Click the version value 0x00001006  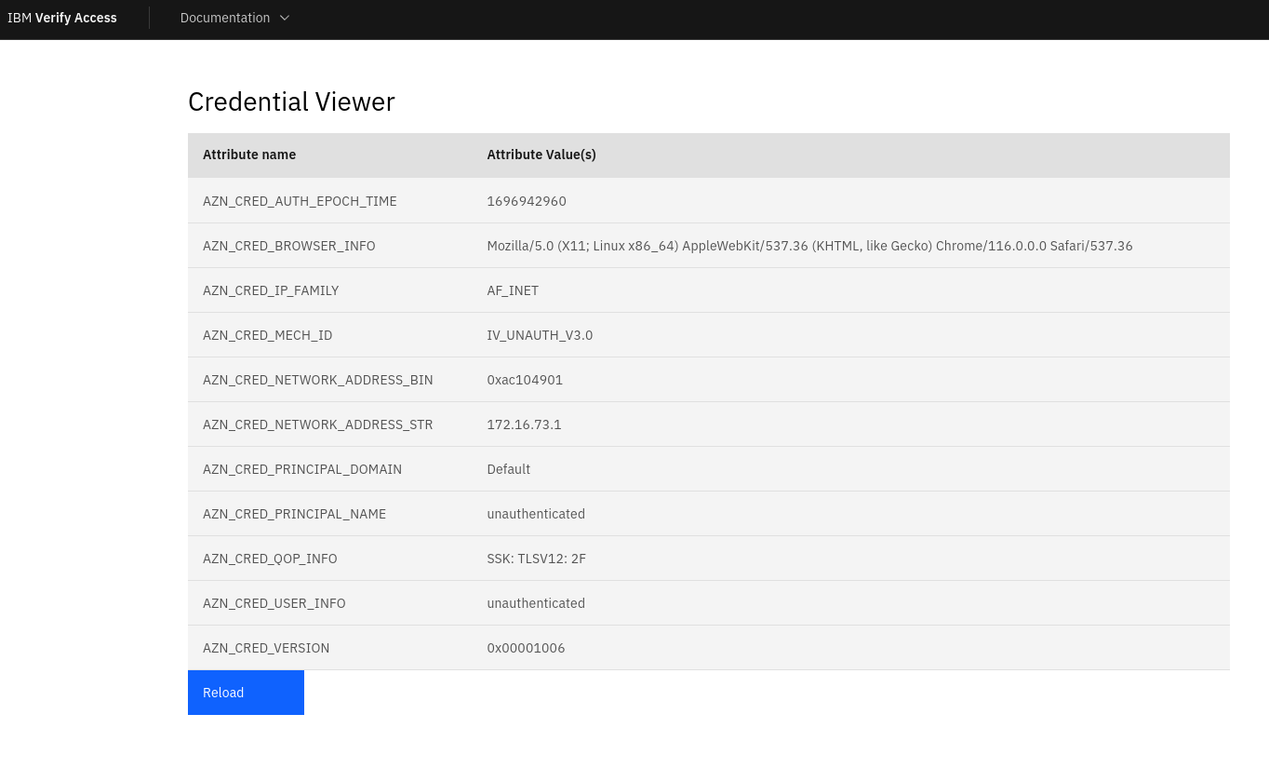(526, 648)
